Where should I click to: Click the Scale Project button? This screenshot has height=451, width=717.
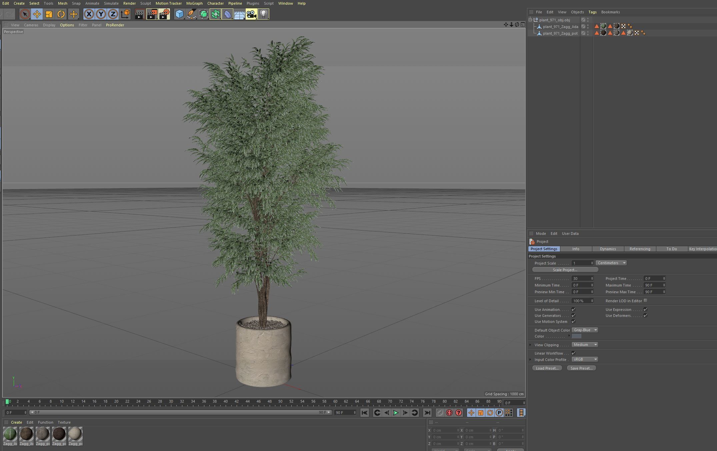click(566, 270)
